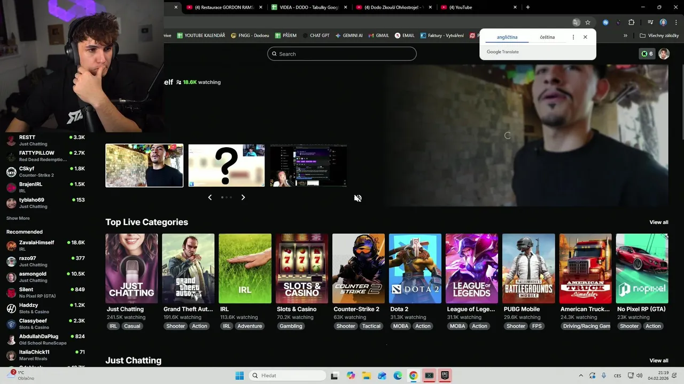Open Google Translate options three-dot menu

coord(573,37)
